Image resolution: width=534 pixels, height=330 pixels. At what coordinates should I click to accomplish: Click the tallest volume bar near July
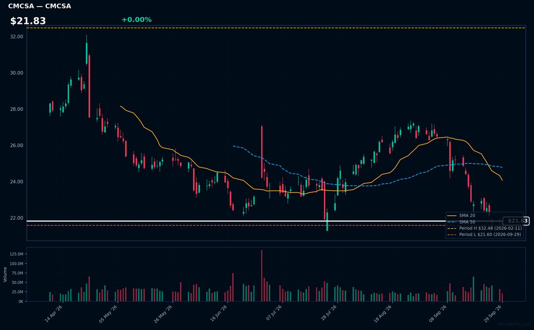(262, 276)
